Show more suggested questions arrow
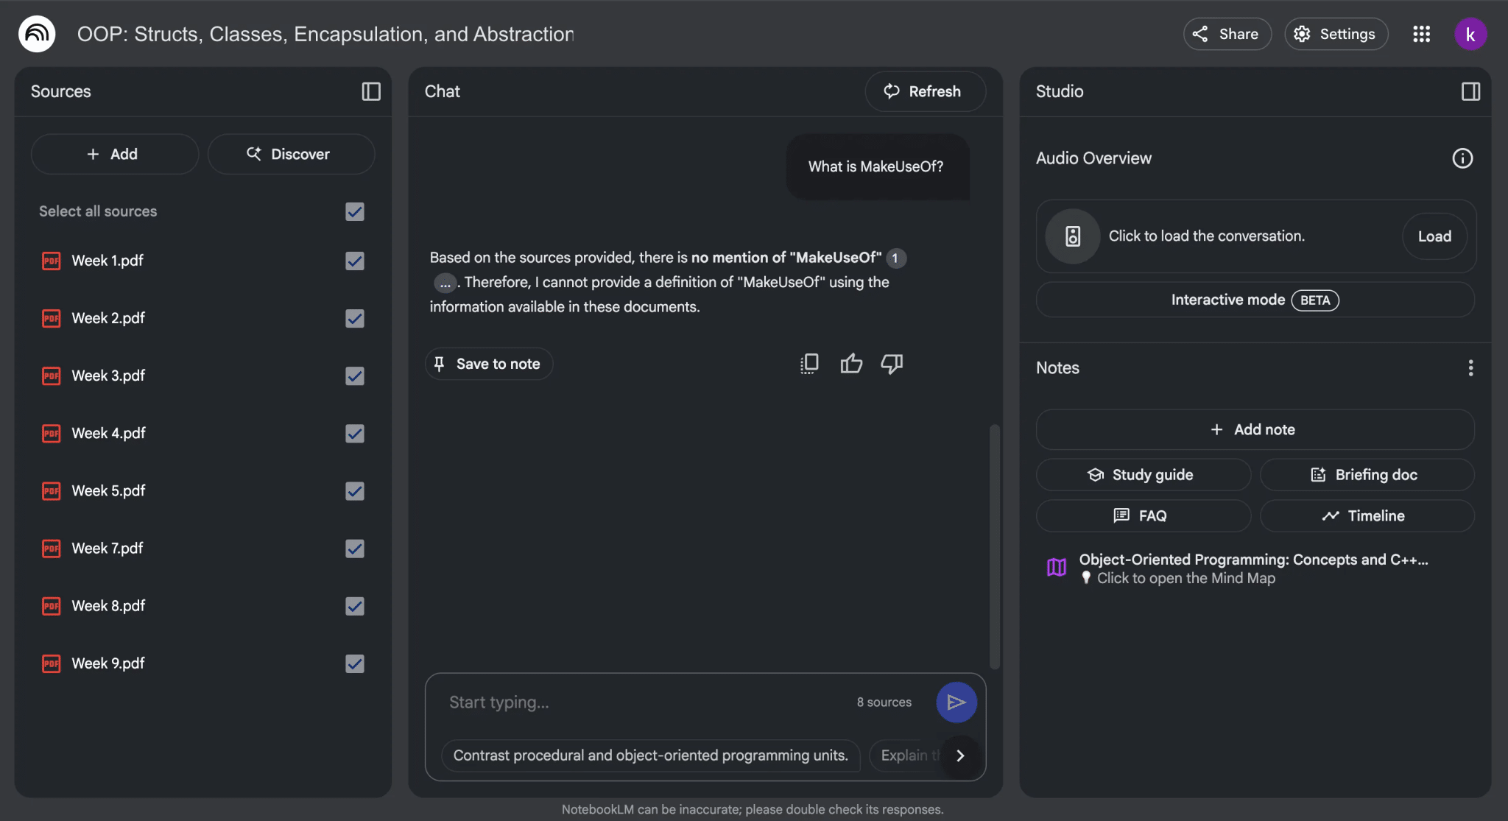 tap(960, 755)
